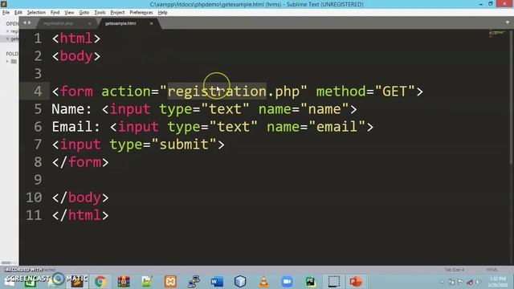The image size is (514, 289).
Task: Close getexample file in sidebar open files
Action: pyautogui.click(x=7, y=39)
